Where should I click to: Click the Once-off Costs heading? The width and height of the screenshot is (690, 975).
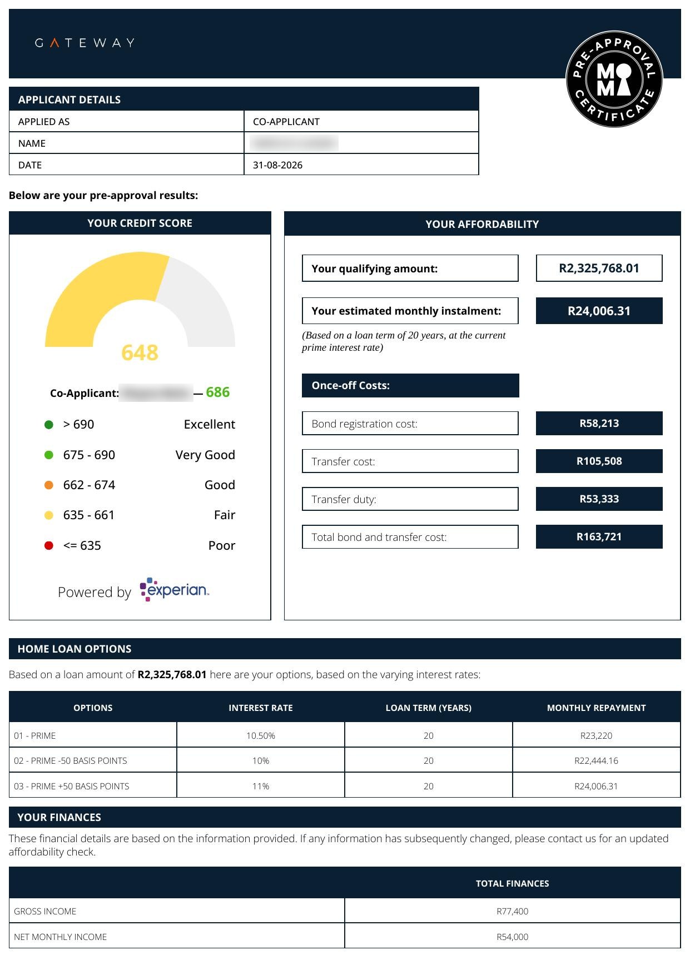pyautogui.click(x=410, y=385)
